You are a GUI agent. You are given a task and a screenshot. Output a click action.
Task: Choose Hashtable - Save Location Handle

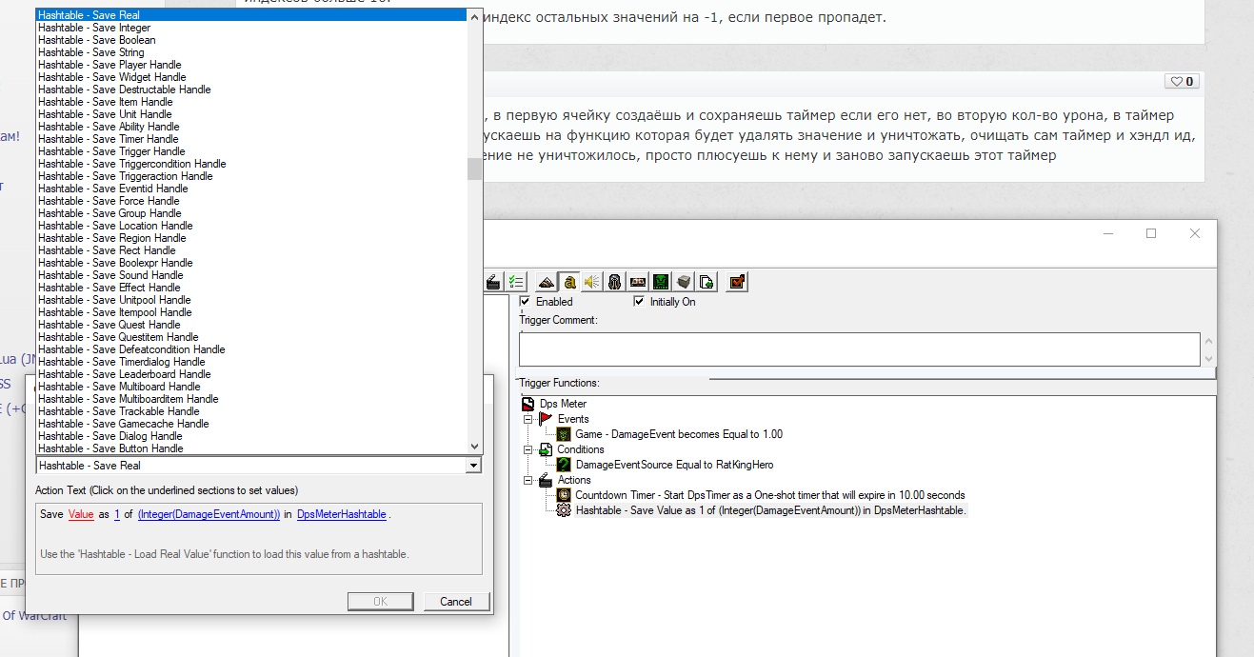pyautogui.click(x=251, y=226)
